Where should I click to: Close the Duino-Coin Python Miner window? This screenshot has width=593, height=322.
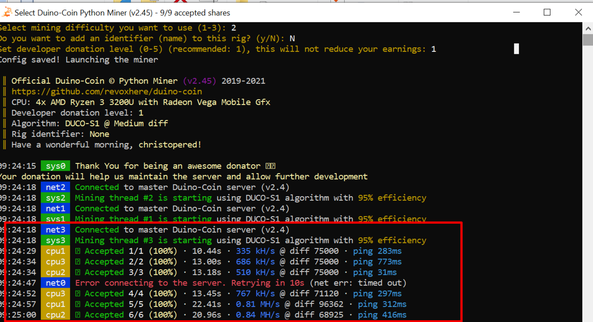coord(578,12)
